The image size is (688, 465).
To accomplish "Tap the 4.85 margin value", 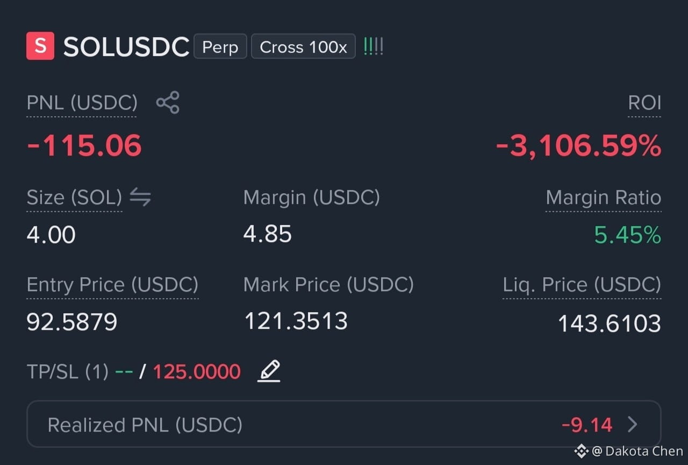I will point(268,234).
